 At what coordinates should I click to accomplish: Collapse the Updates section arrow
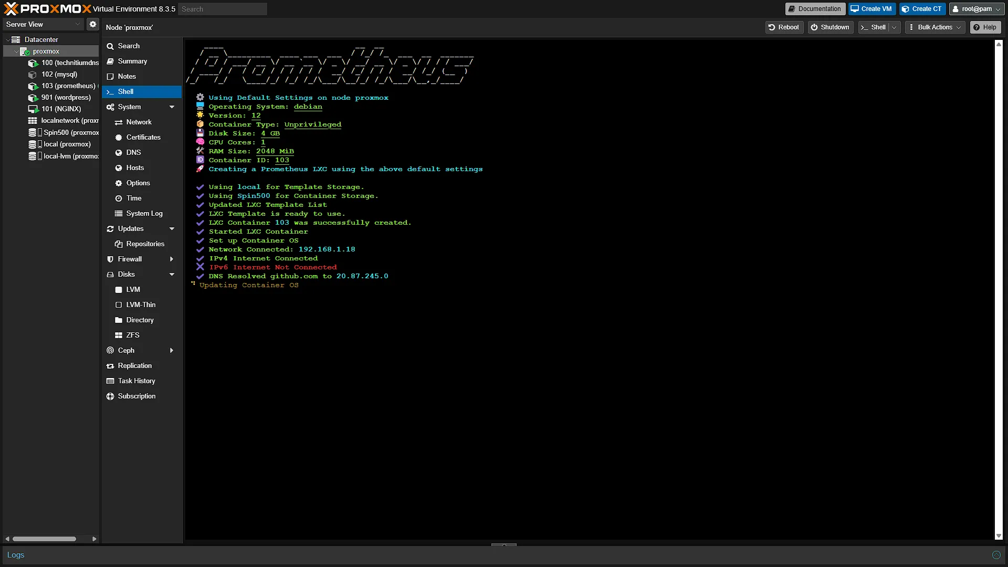click(x=172, y=229)
